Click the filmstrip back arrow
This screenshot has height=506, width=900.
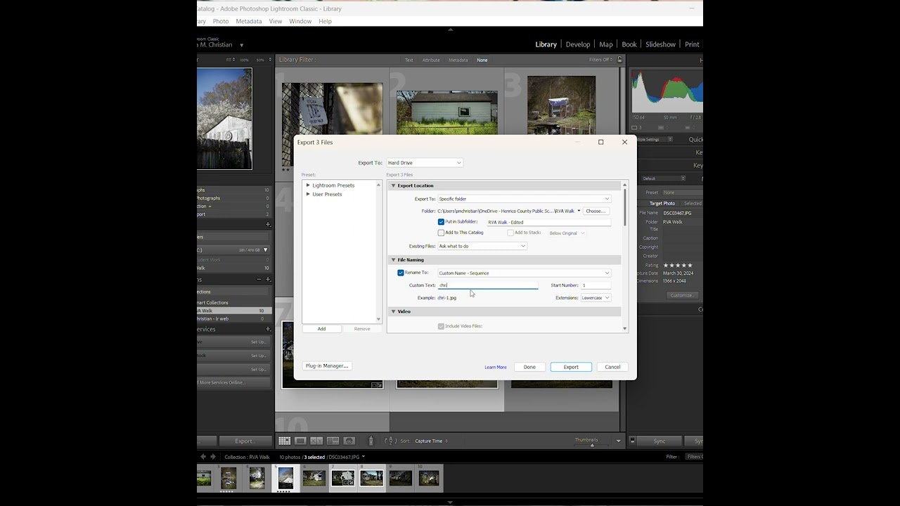tap(204, 457)
